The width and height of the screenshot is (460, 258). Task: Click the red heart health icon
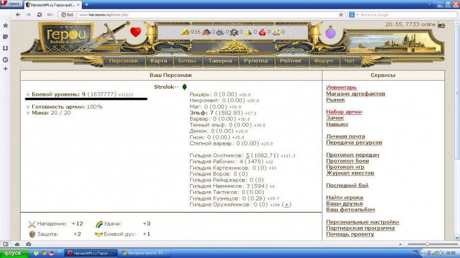[x=135, y=32]
